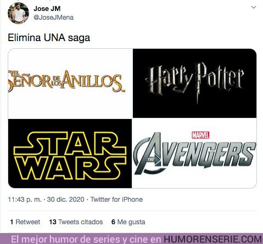Image resolution: width=263 pixels, height=244 pixels.
Task: Click the Jose JM display name
Action: tap(47, 9)
